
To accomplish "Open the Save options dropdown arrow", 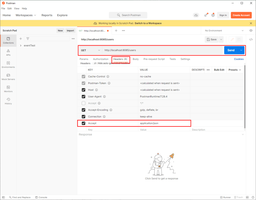I will [x=221, y=39].
